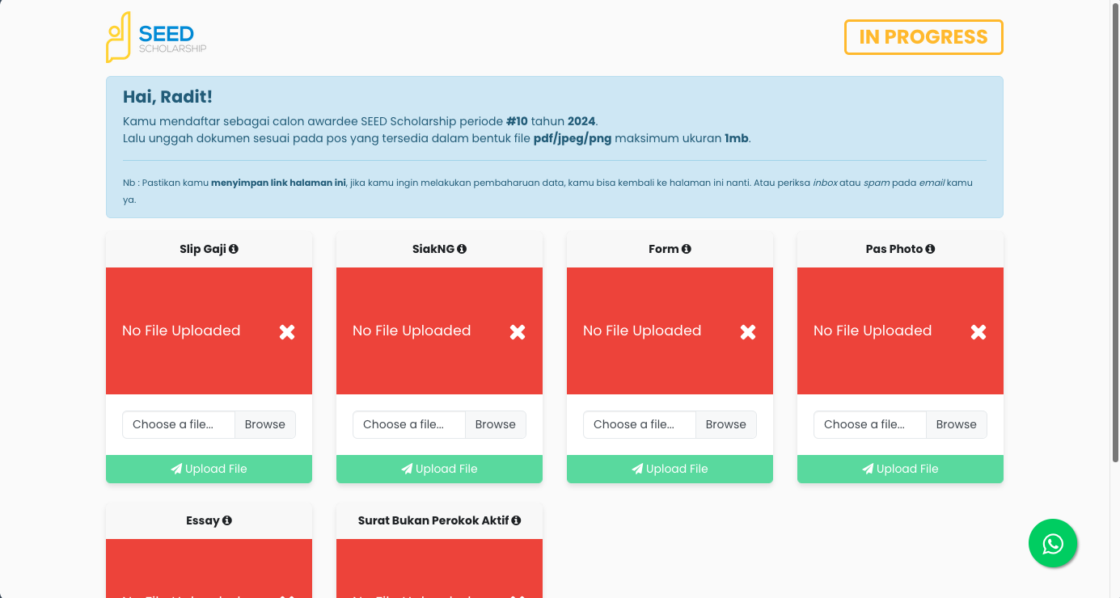Click the X icon in SiakNG card
Screen dimensions: 1120x598
point(518,331)
